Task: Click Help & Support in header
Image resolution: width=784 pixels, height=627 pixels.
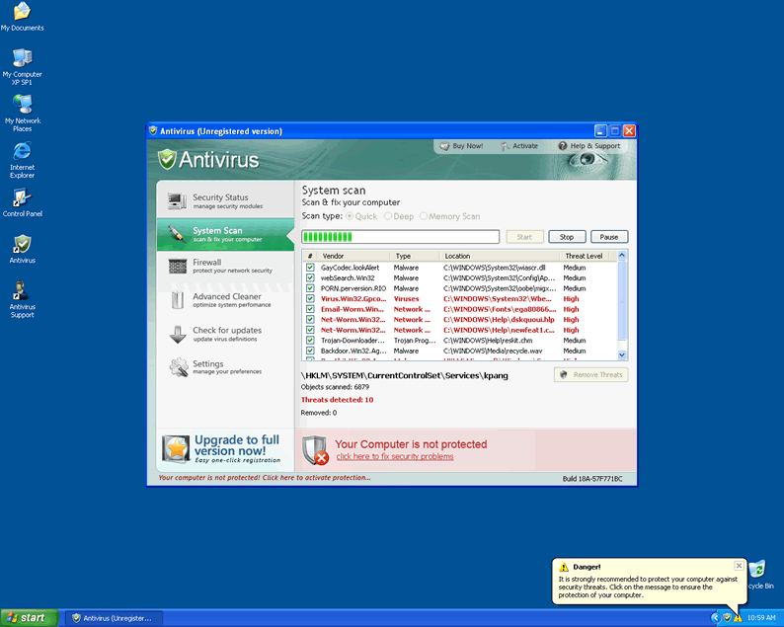Action: [x=588, y=146]
